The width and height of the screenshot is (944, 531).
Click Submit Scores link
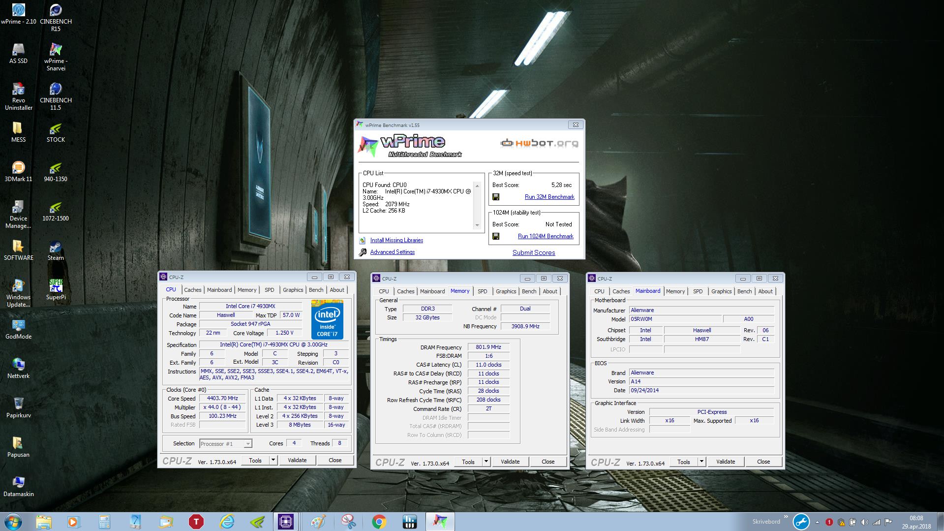coord(534,252)
